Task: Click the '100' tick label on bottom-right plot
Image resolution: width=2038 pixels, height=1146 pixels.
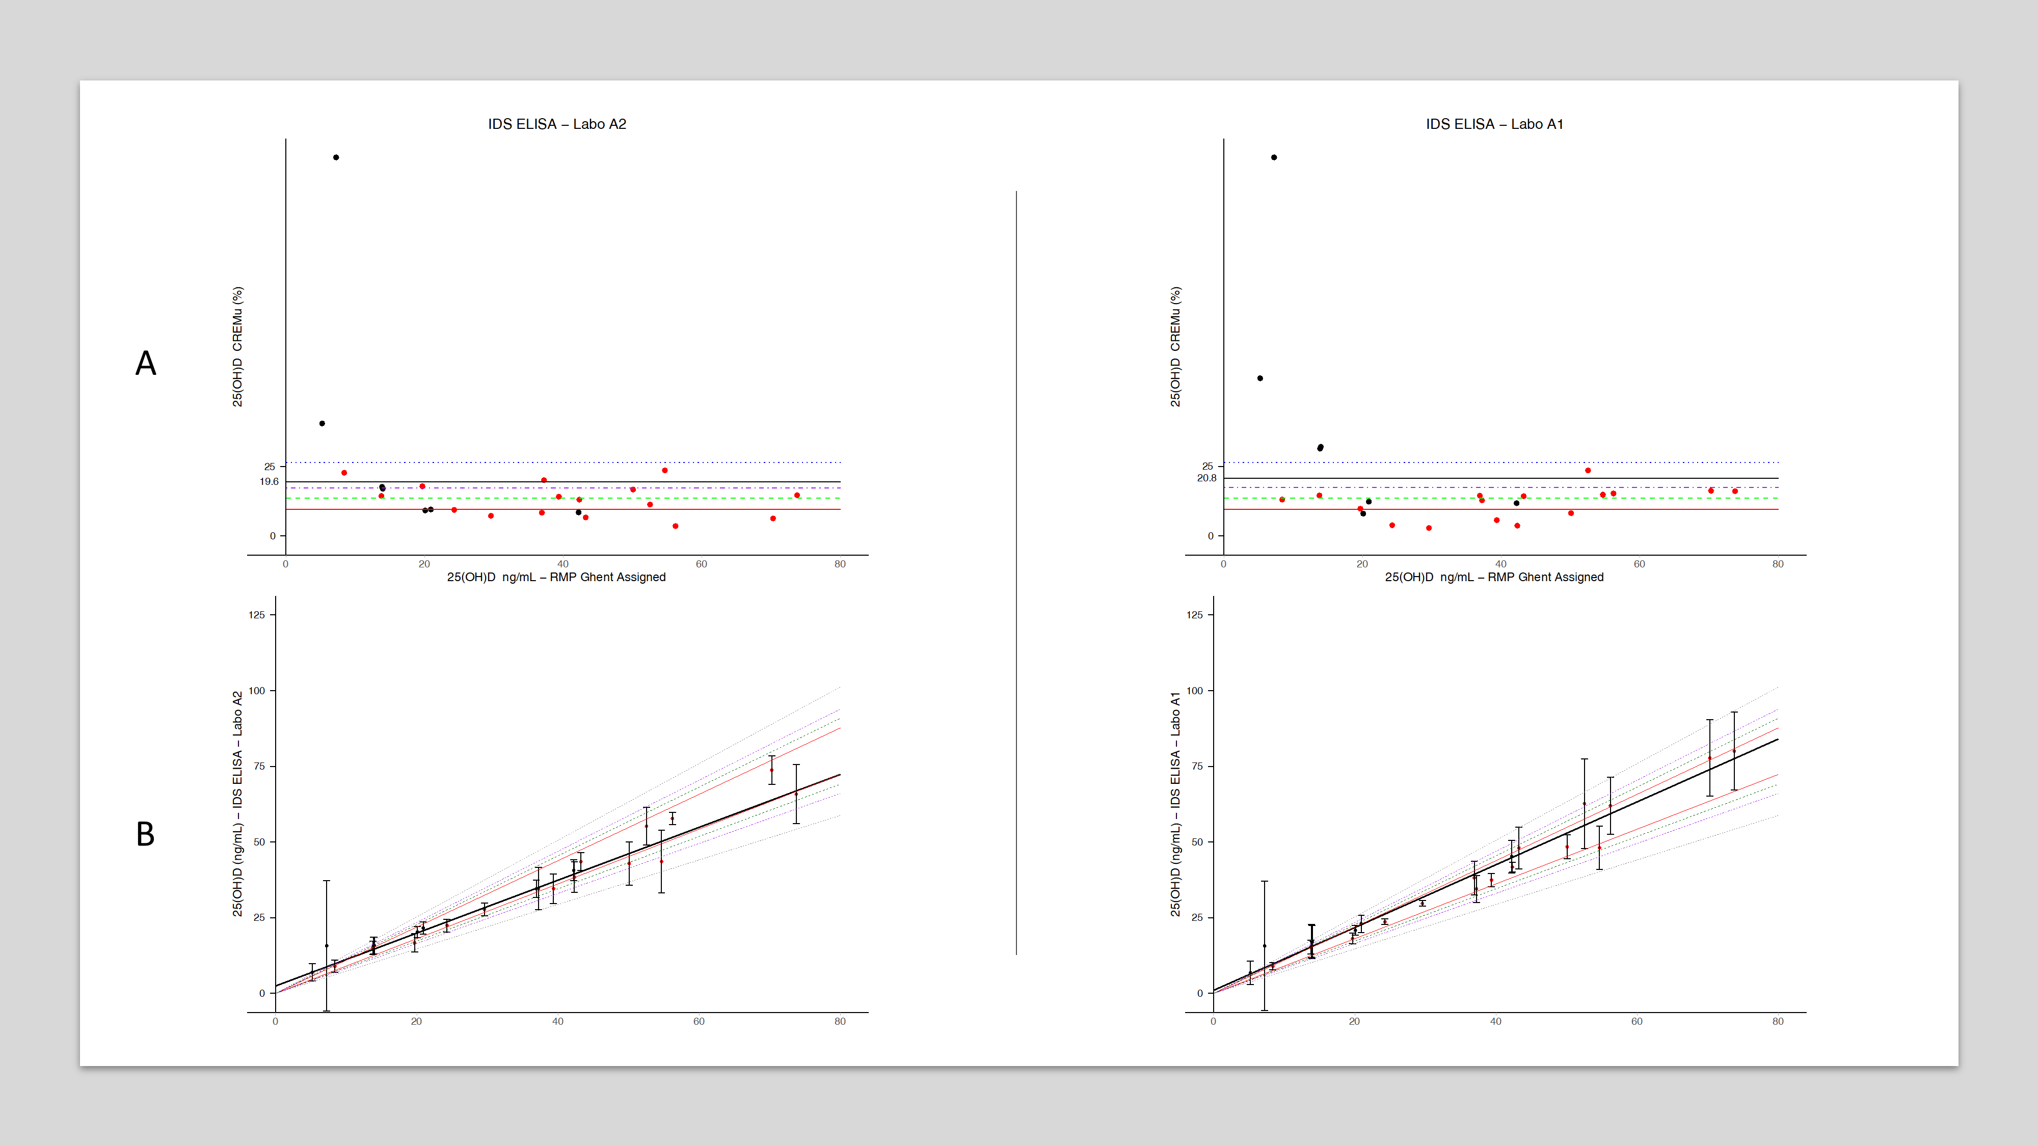Action: pos(1194,691)
